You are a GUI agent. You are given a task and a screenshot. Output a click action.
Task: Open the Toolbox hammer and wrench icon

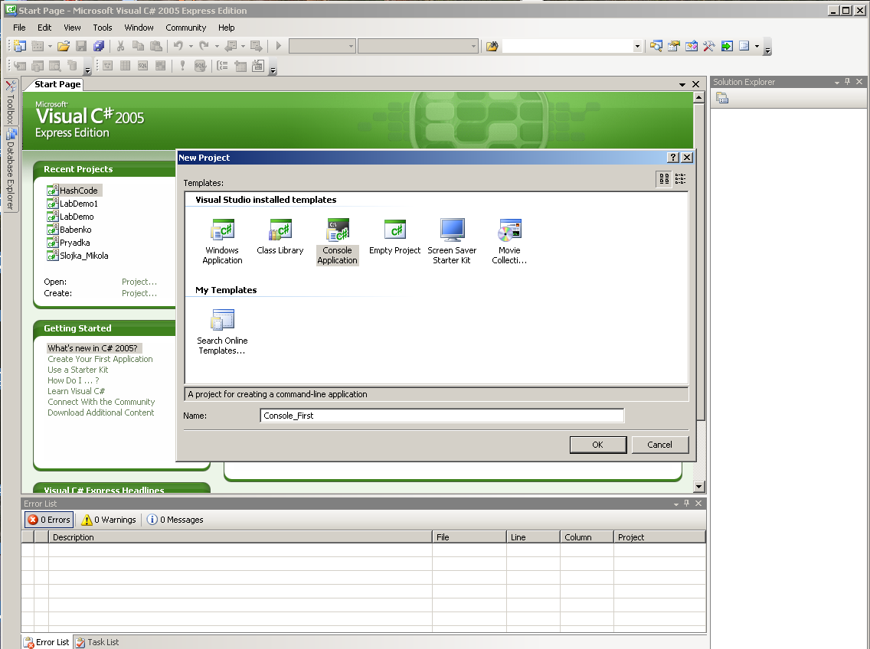[709, 46]
